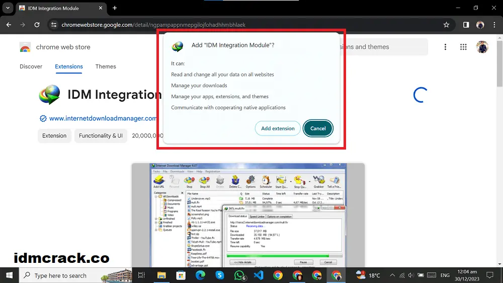503x283 pixels.
Task: Open the volume control in system tray
Action: coord(411,275)
